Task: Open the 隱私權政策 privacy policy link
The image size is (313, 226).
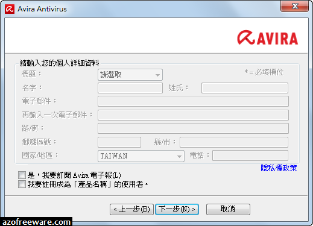Action: (x=279, y=168)
